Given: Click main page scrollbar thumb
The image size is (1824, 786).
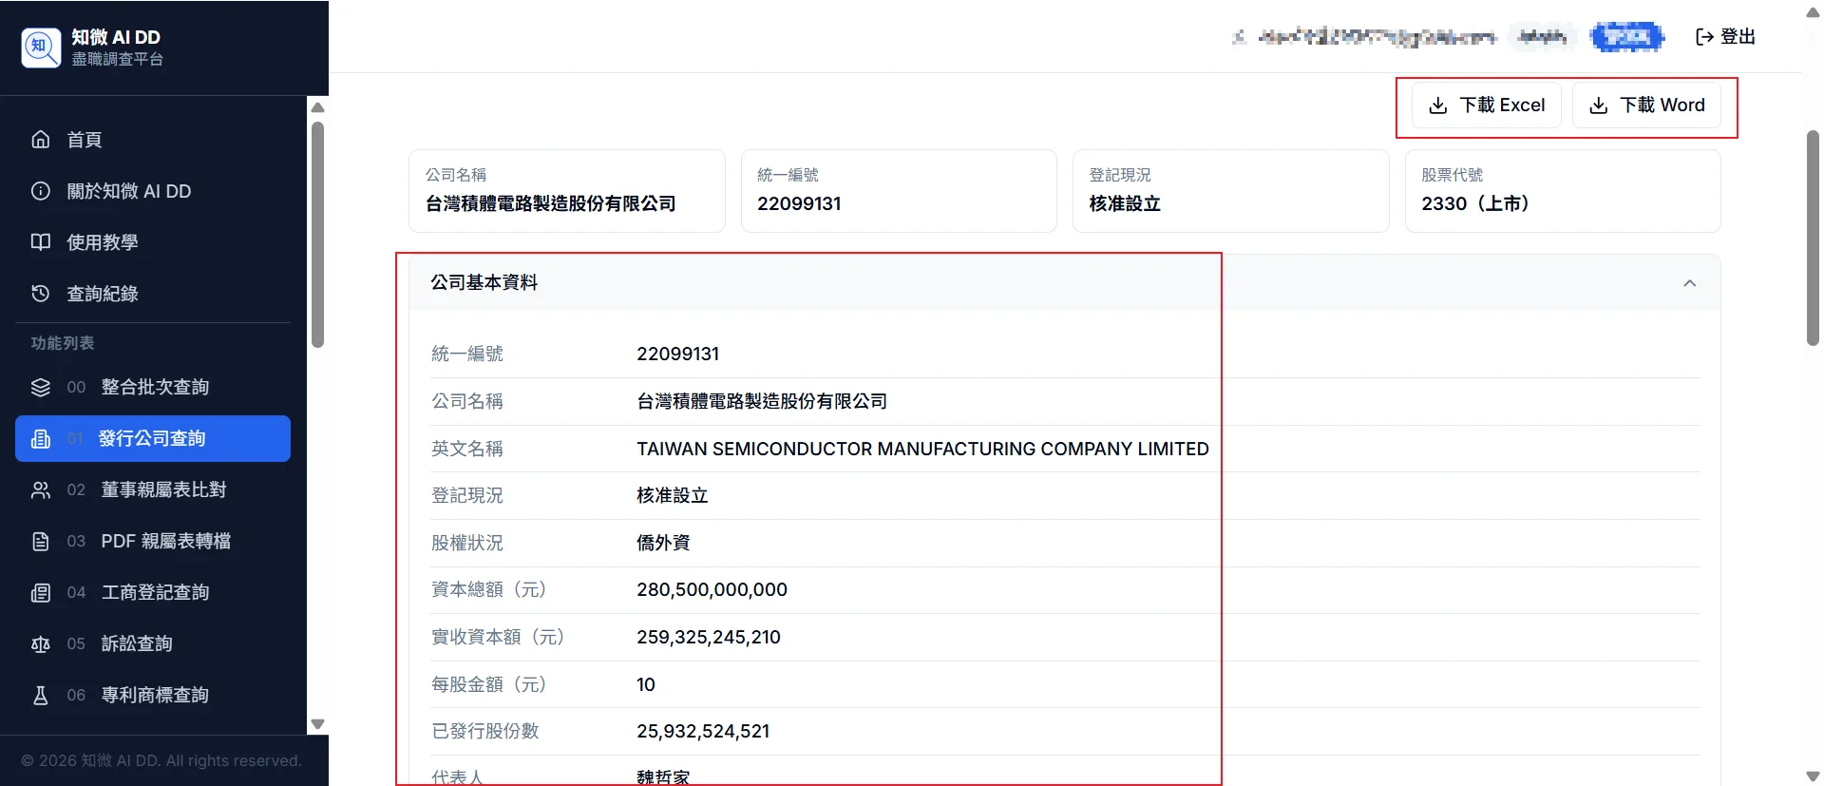Looking at the screenshot, I should point(1813,238).
